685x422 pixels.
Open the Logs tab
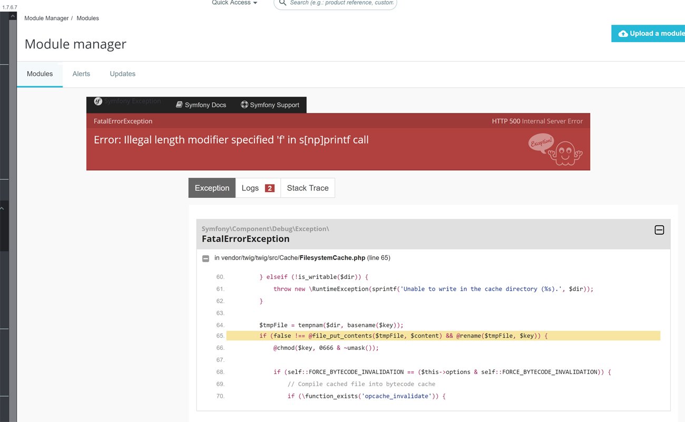tap(258, 188)
